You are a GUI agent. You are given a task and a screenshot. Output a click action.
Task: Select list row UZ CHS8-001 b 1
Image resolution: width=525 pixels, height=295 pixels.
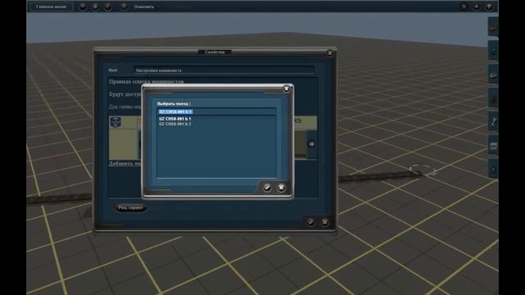(x=175, y=119)
